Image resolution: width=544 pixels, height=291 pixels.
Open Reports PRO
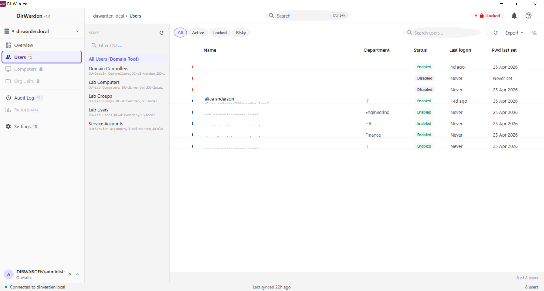coord(42,110)
